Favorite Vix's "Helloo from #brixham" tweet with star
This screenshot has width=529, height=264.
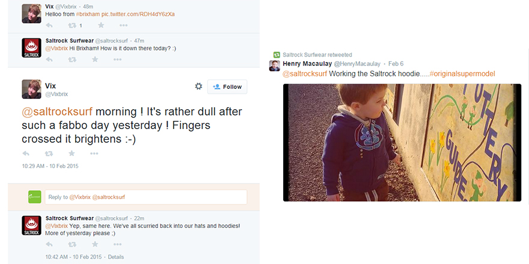(x=101, y=25)
